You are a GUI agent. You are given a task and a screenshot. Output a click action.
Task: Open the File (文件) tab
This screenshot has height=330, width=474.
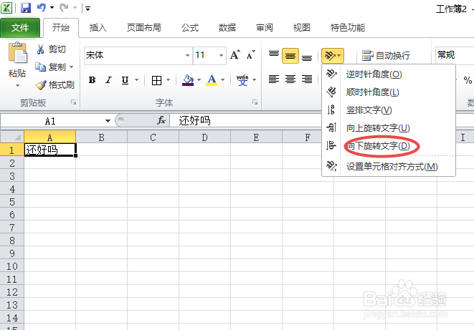pyautogui.click(x=20, y=28)
